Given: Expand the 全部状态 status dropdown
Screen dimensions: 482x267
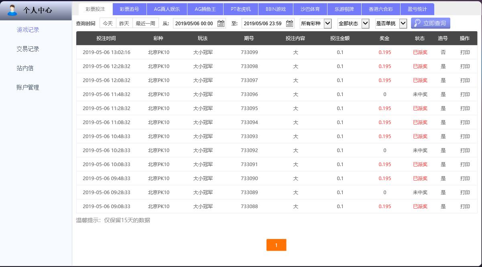Looking at the screenshot, I should tap(353, 24).
